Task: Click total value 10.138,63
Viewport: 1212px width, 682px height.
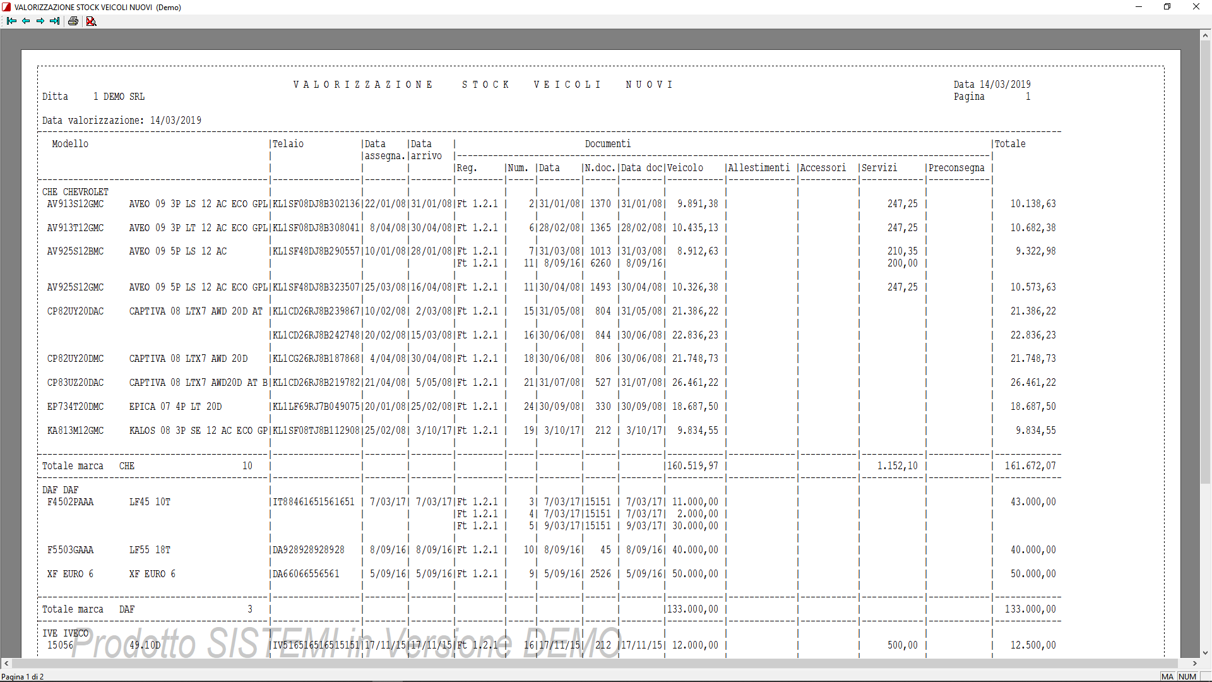Action: [1033, 204]
